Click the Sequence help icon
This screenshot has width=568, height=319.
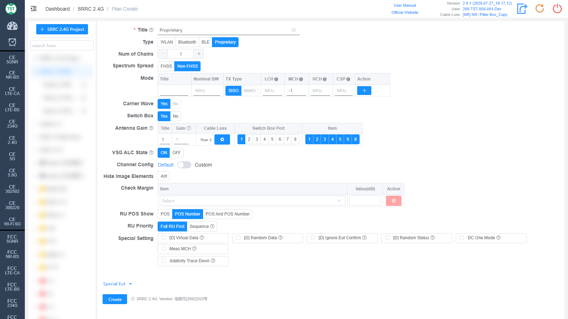click(x=212, y=226)
